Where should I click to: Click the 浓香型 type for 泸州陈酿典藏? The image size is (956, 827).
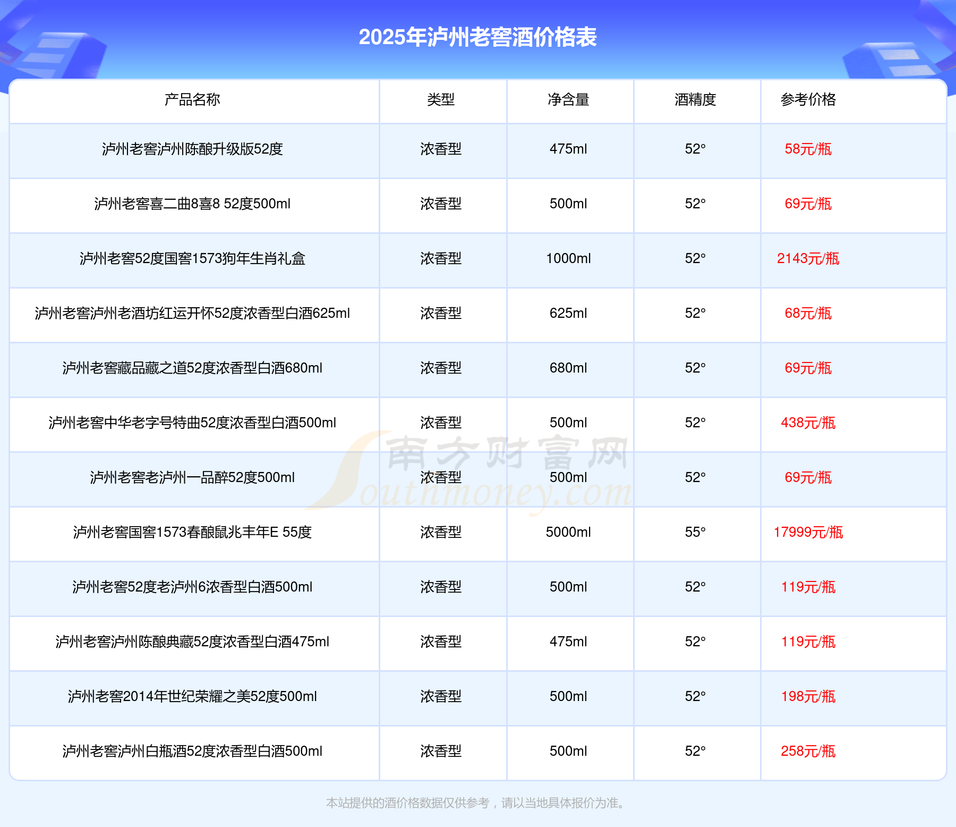click(x=441, y=642)
